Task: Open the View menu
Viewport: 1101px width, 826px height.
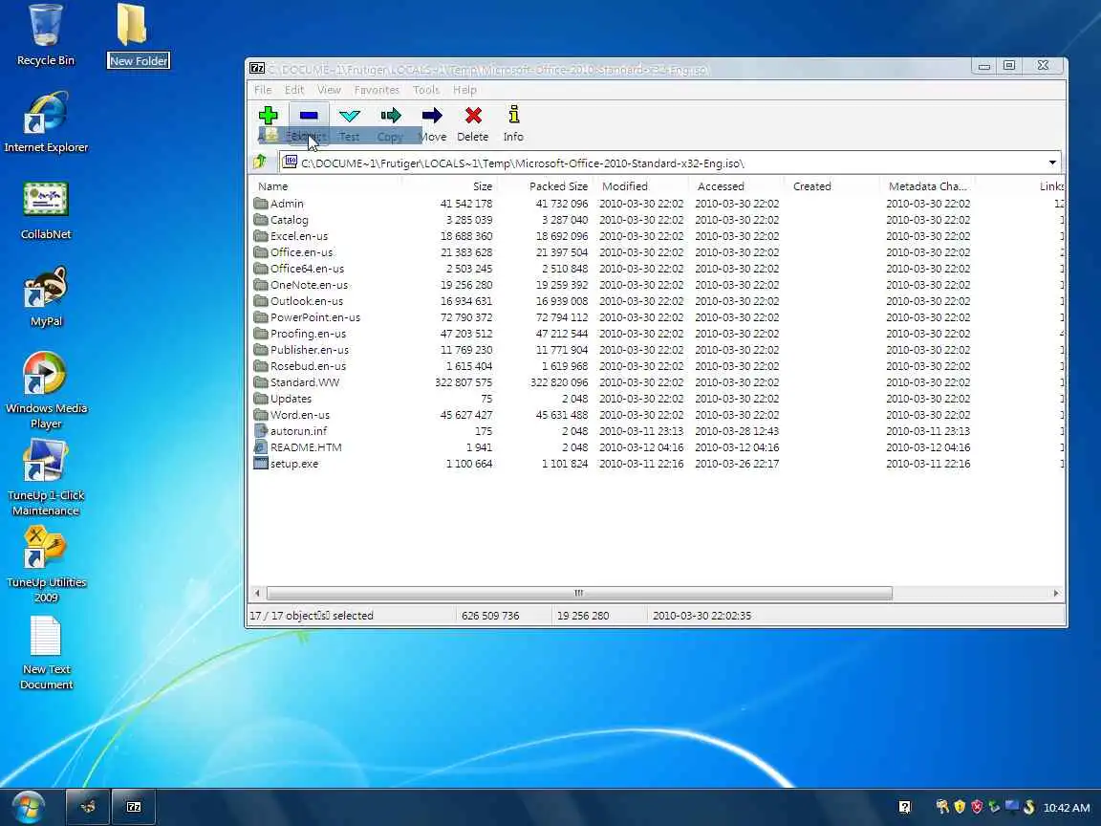Action: tap(329, 90)
